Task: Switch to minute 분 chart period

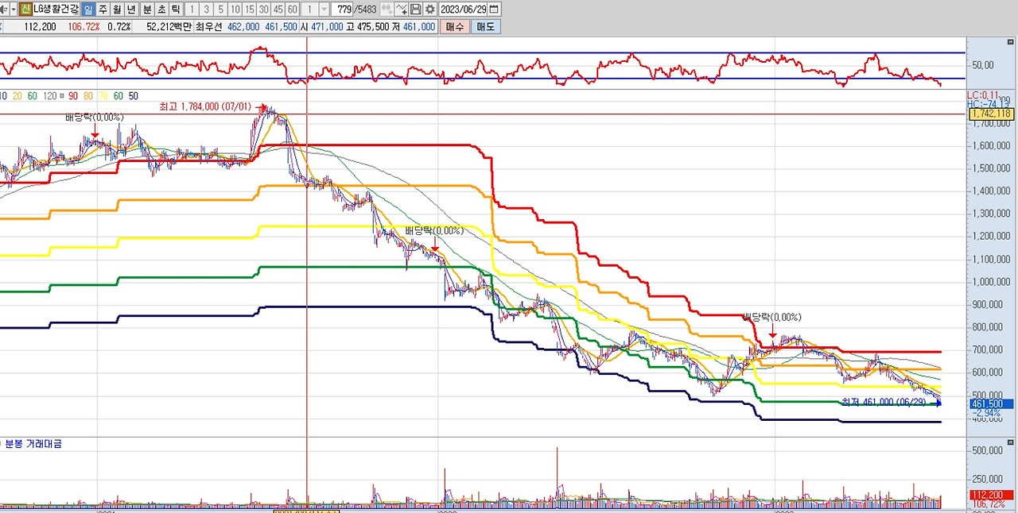Action: click(147, 9)
